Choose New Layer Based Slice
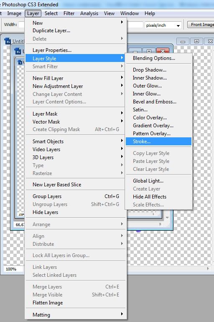The height and width of the screenshot is (322, 214). coord(75,184)
